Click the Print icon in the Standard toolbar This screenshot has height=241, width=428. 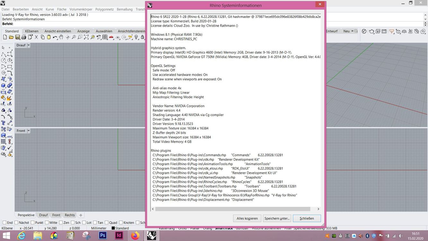click(x=24, y=37)
